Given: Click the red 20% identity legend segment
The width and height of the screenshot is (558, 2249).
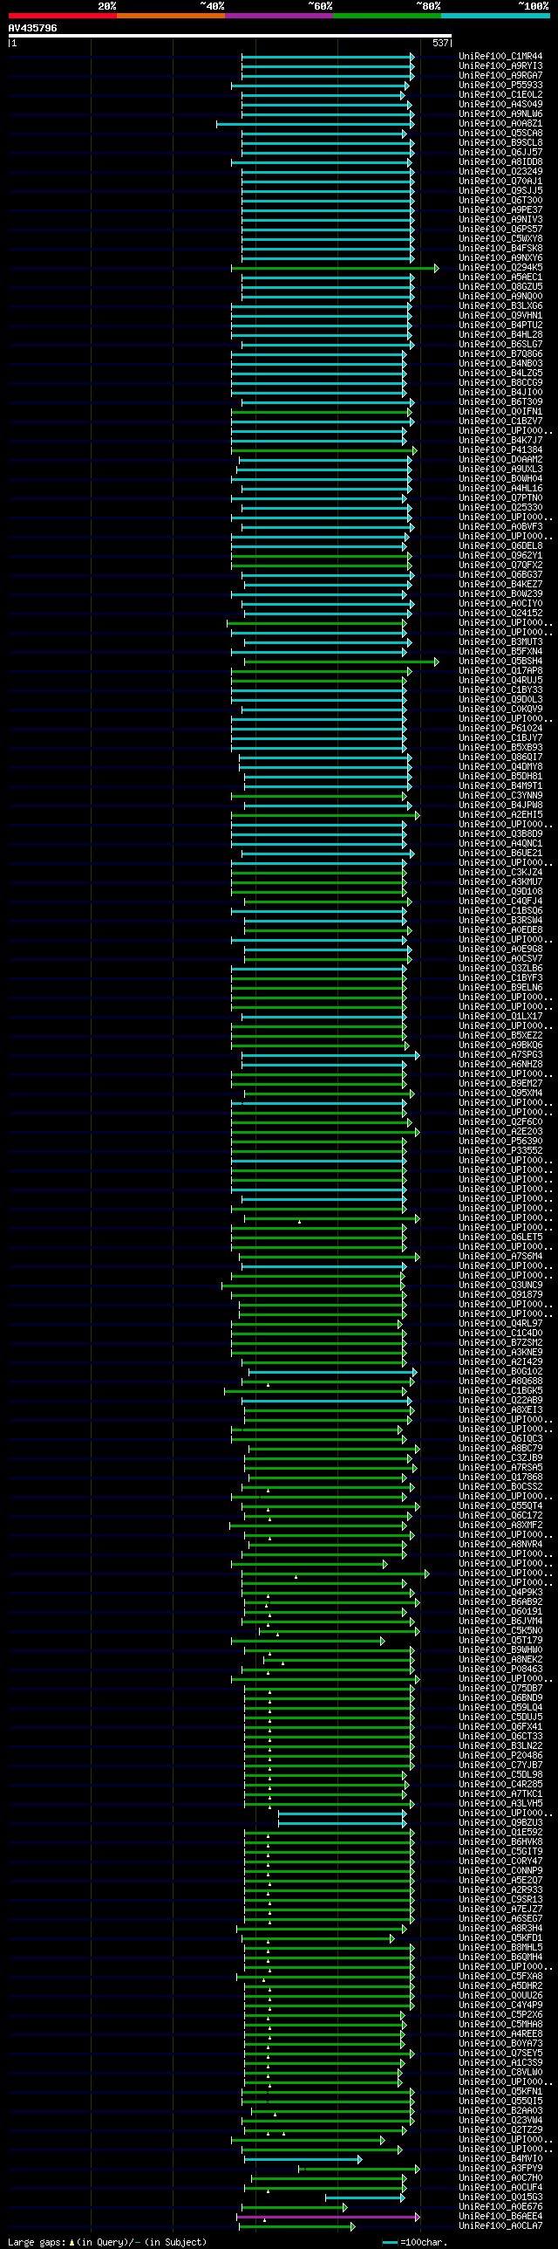Looking at the screenshot, I should pos(62,16).
